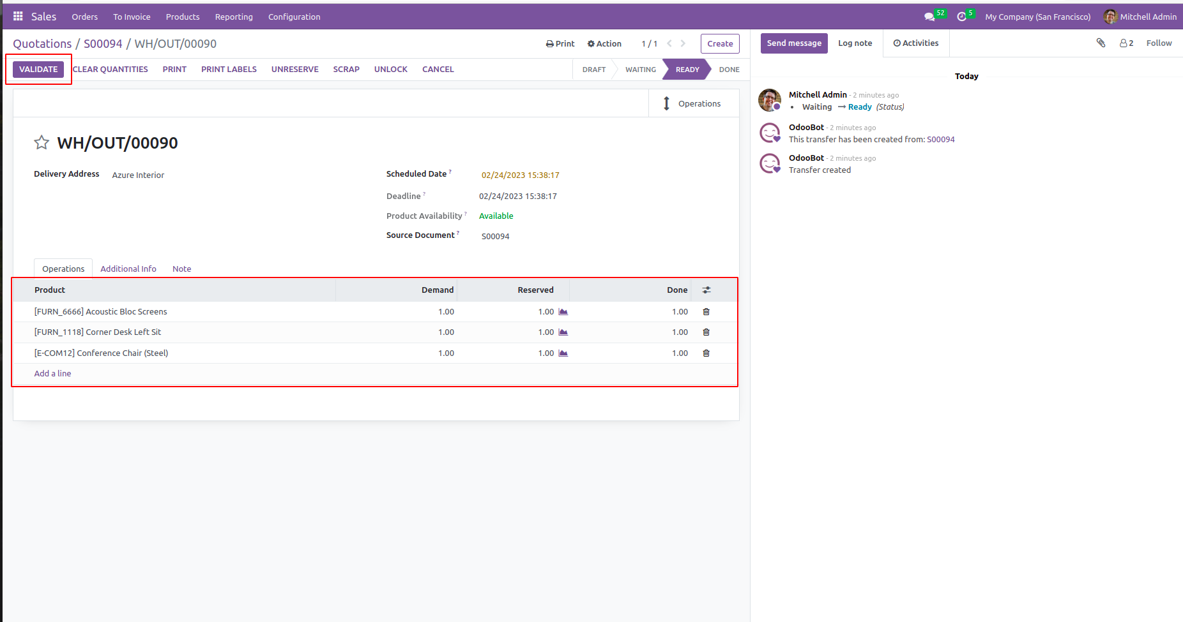Toggle the favorite star beside WH/OUT/00090
The height and width of the screenshot is (622, 1183).
(42, 142)
